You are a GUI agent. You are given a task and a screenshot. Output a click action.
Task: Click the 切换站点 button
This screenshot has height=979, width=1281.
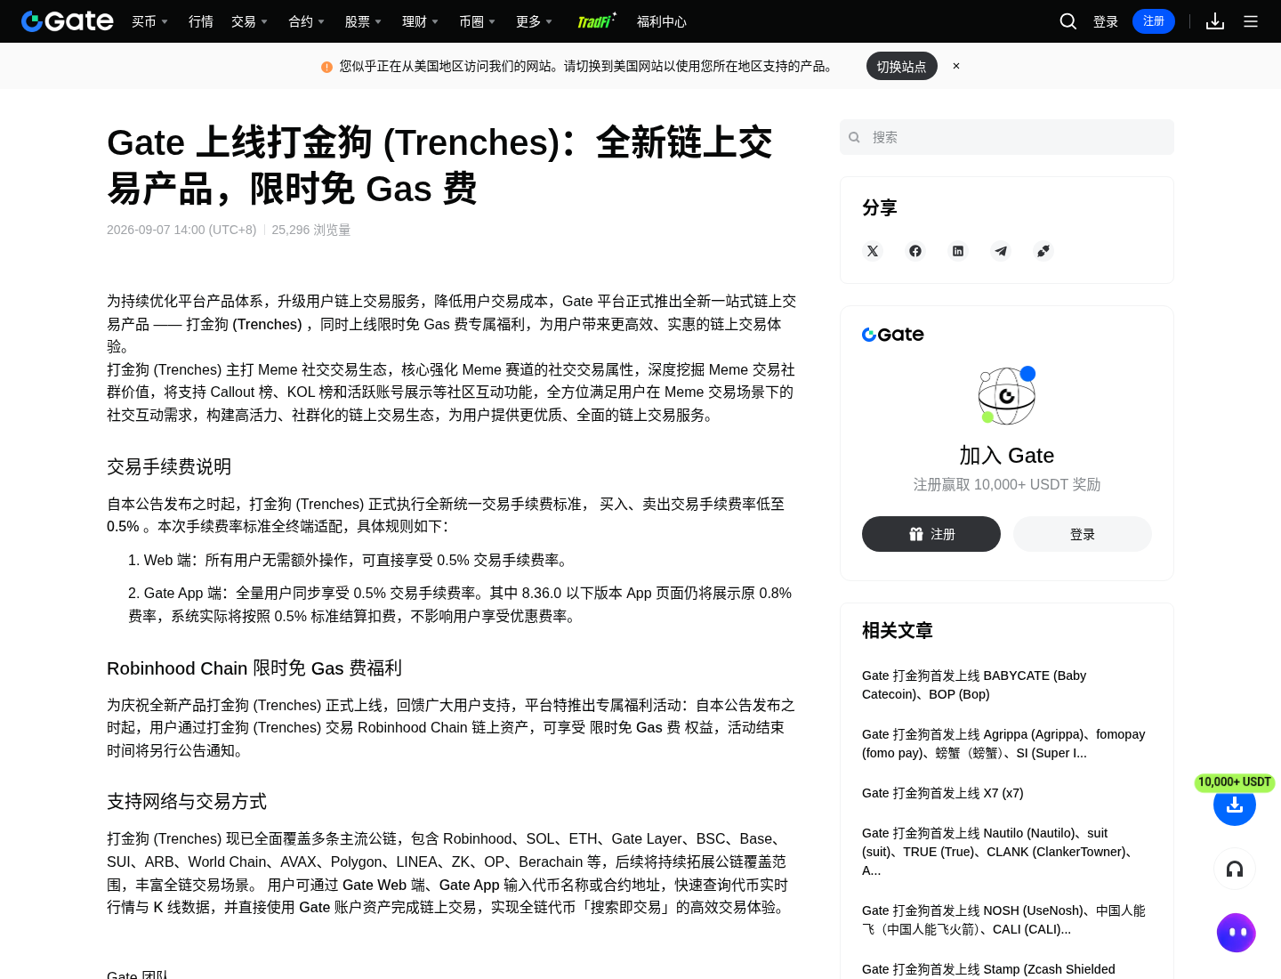[902, 66]
